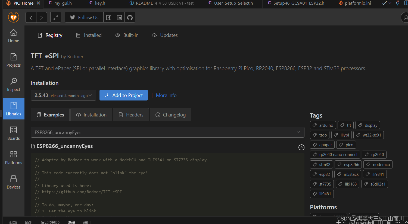Click the back navigation arrow
408x224 pixels.
coord(31,17)
